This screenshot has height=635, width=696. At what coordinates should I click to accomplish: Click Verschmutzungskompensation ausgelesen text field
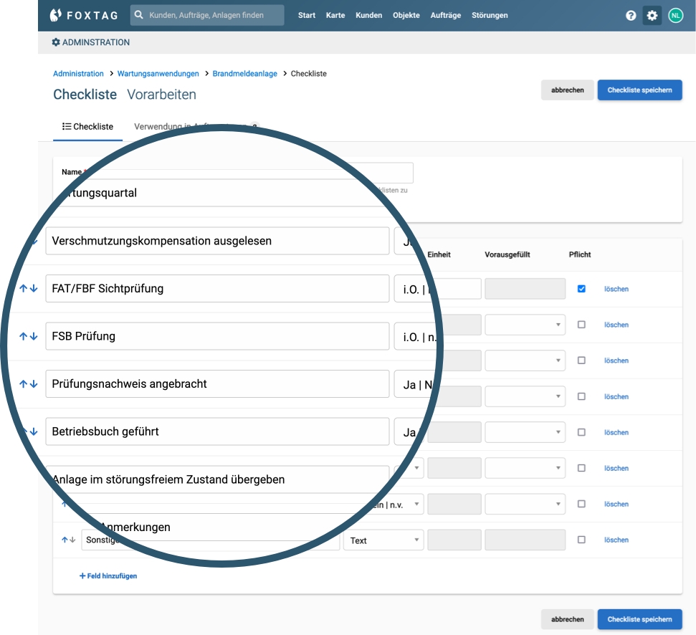click(x=217, y=241)
